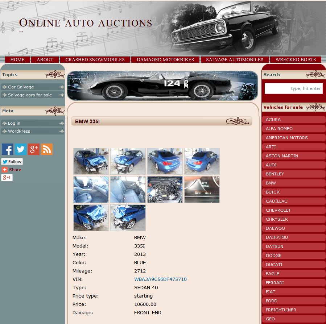Select AMERICAN MOTORS in vehicles list
Screen dimensions: 326x324
click(294, 138)
